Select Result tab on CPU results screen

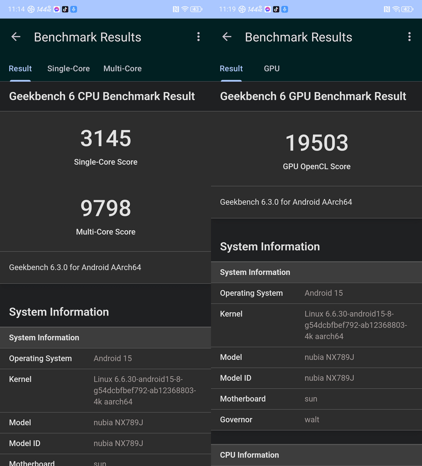click(20, 68)
